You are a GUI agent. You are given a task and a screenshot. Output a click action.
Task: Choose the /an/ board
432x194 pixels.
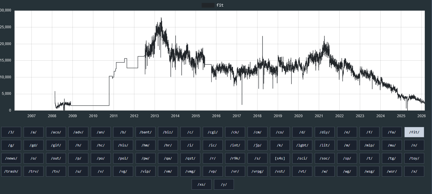tap(101, 132)
